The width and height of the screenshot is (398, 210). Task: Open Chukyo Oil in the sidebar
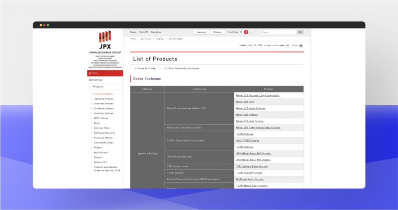(x=100, y=162)
